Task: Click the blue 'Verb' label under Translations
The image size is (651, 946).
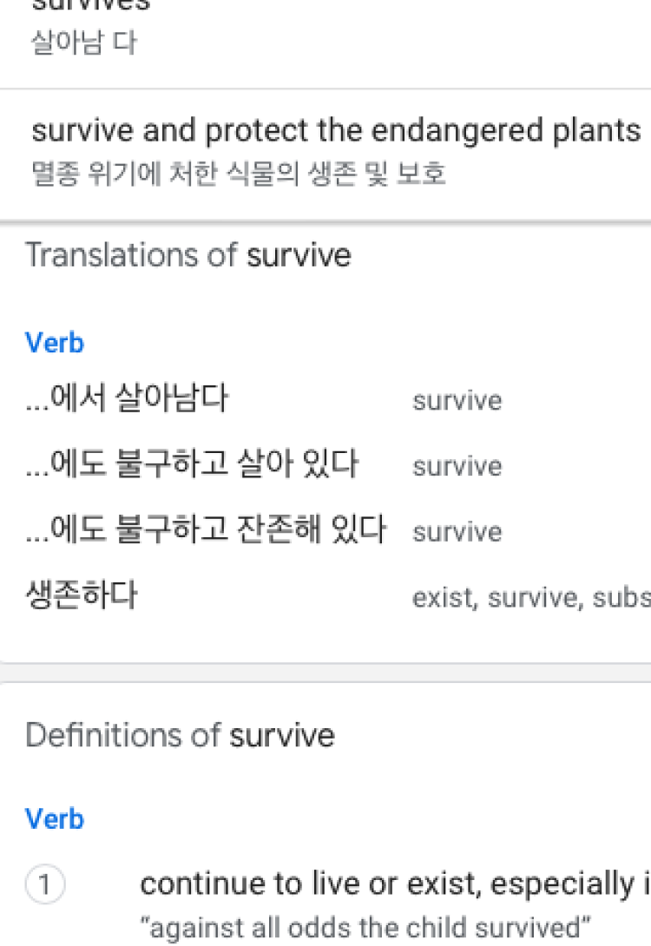Action: click(x=55, y=343)
